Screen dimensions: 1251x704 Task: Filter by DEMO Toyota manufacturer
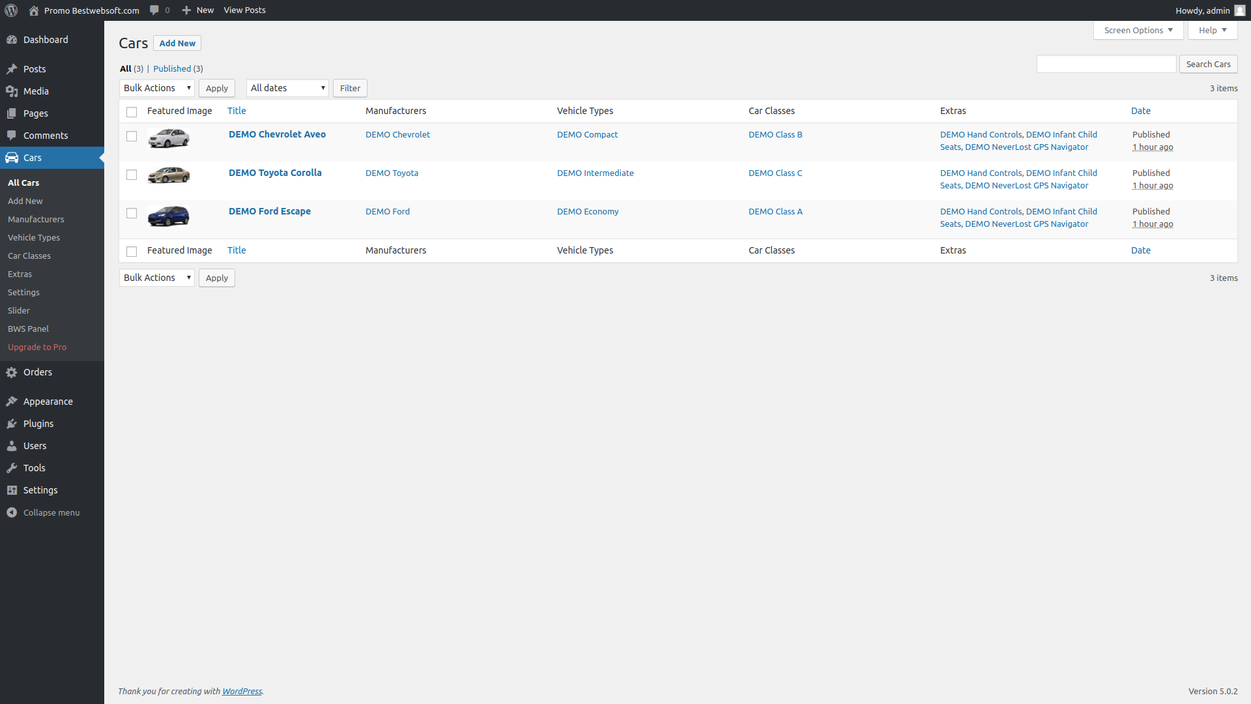[392, 173]
